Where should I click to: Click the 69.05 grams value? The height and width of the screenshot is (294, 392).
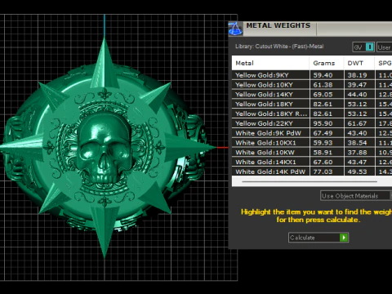click(323, 95)
